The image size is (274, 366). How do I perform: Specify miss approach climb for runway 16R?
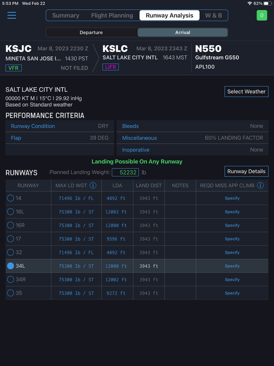[x=232, y=225]
